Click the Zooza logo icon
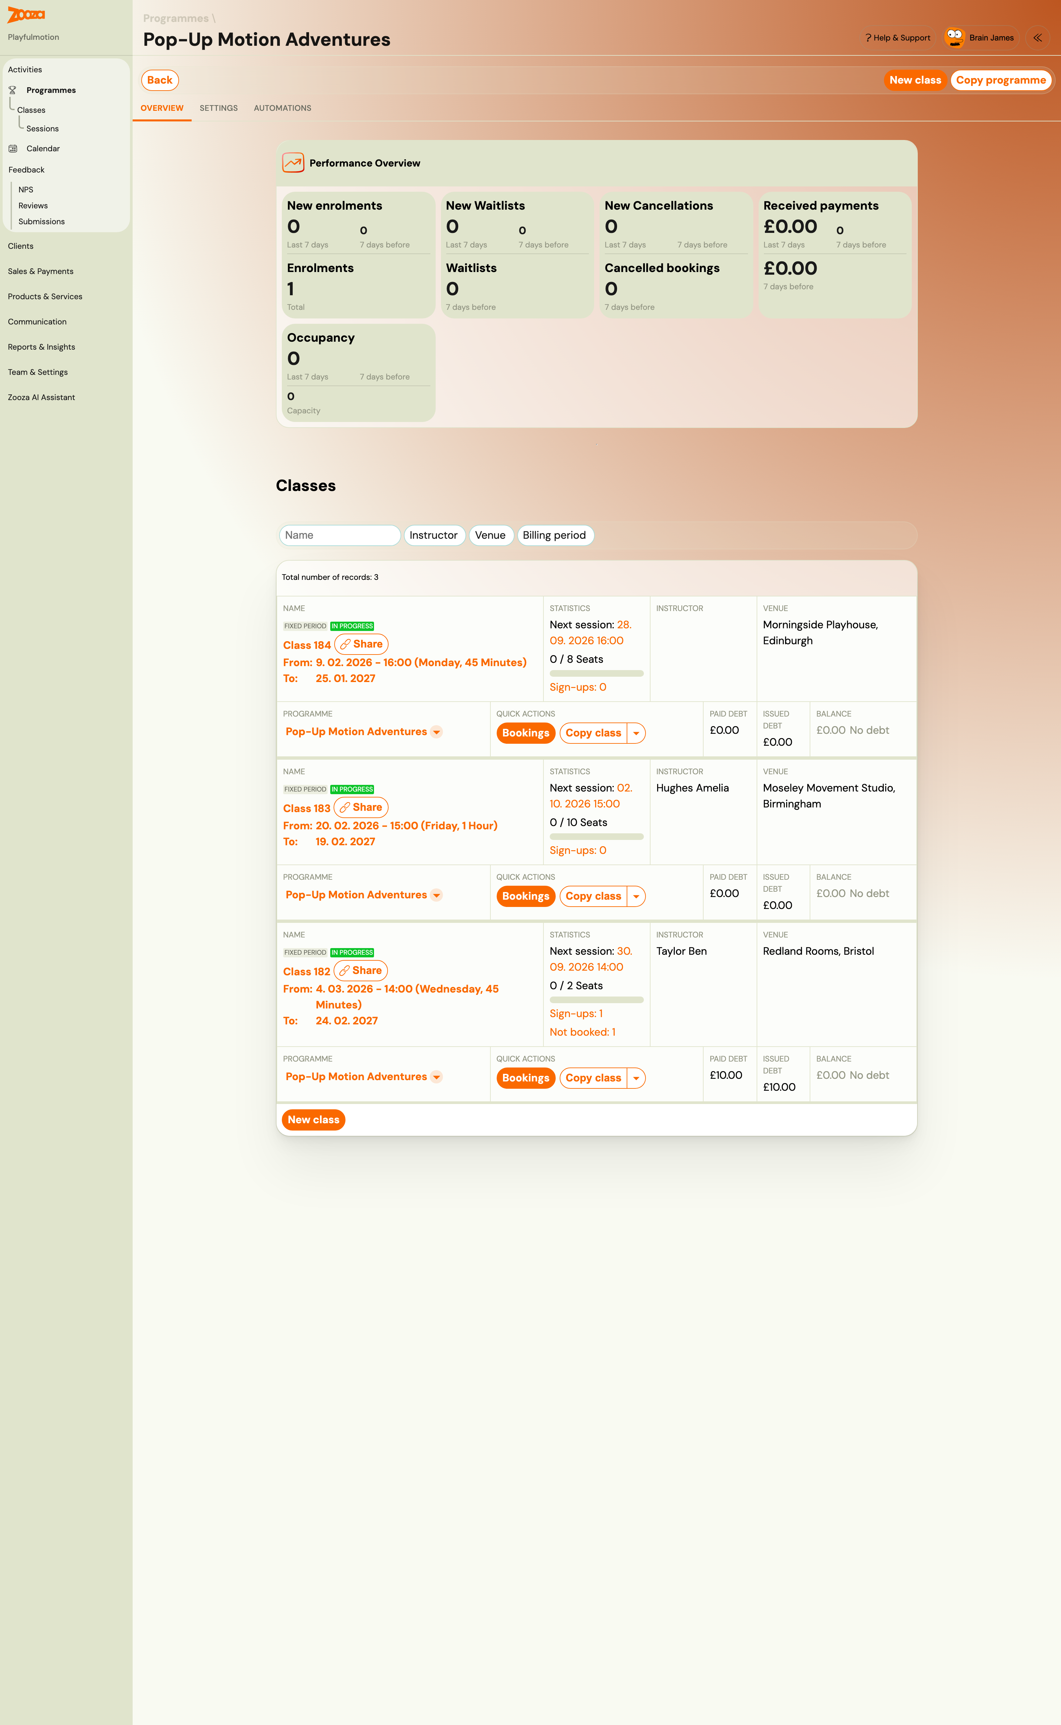1061x1725 pixels. pyautogui.click(x=26, y=15)
